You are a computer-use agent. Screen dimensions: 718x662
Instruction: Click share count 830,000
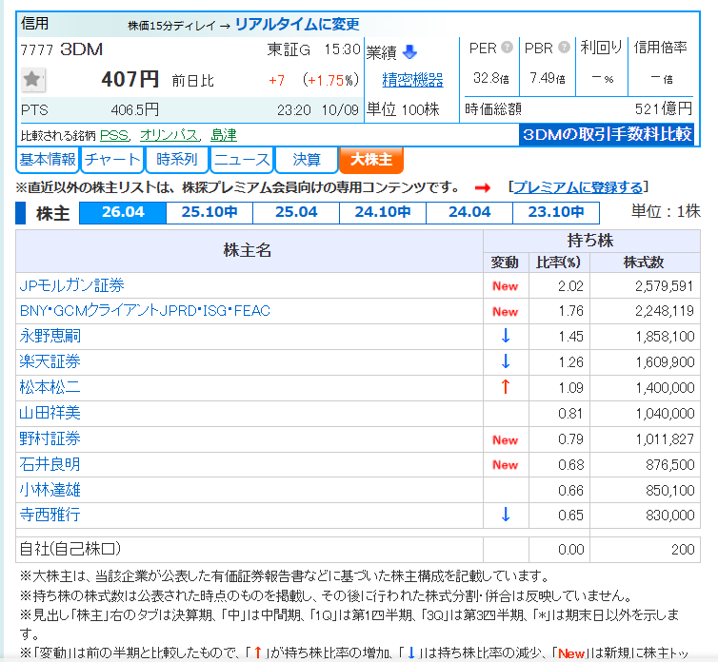pos(670,516)
